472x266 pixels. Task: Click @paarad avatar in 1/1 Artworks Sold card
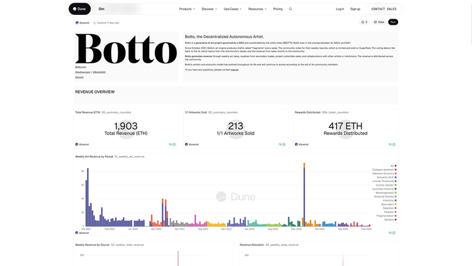coord(186,144)
